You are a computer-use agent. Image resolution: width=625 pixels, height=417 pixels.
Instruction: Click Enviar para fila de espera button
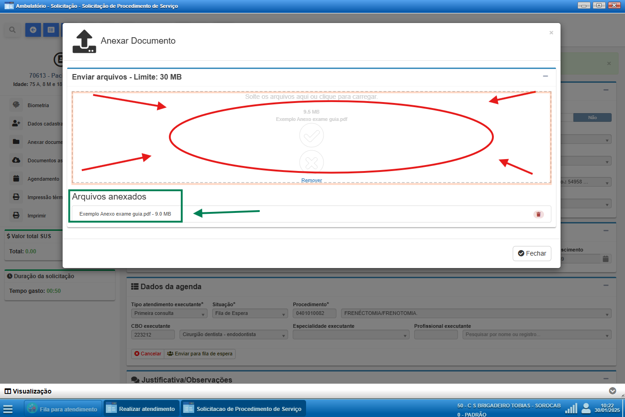pos(200,354)
